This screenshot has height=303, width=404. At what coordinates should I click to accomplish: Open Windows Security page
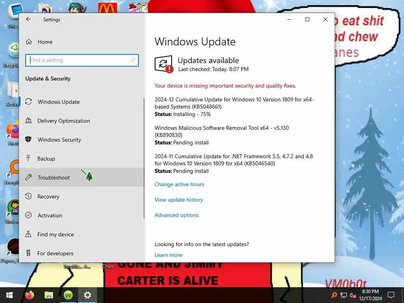(82, 140)
